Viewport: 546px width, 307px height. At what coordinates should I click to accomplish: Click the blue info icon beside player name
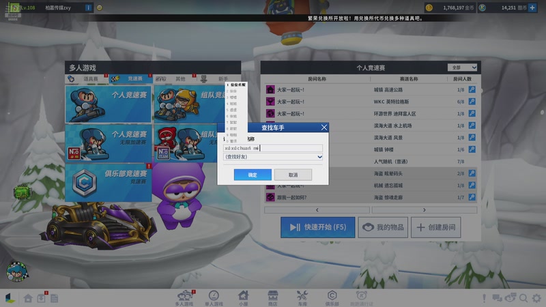click(x=89, y=8)
